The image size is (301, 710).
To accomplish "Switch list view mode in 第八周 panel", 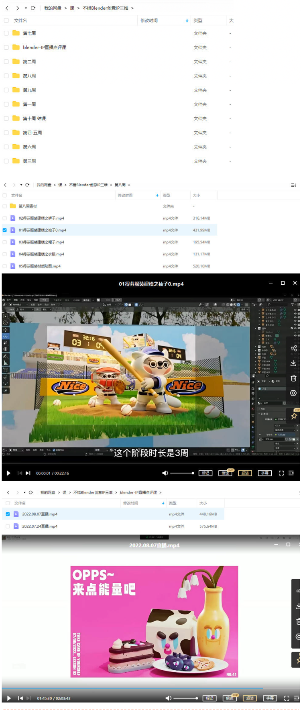I will pyautogui.click(x=293, y=185).
